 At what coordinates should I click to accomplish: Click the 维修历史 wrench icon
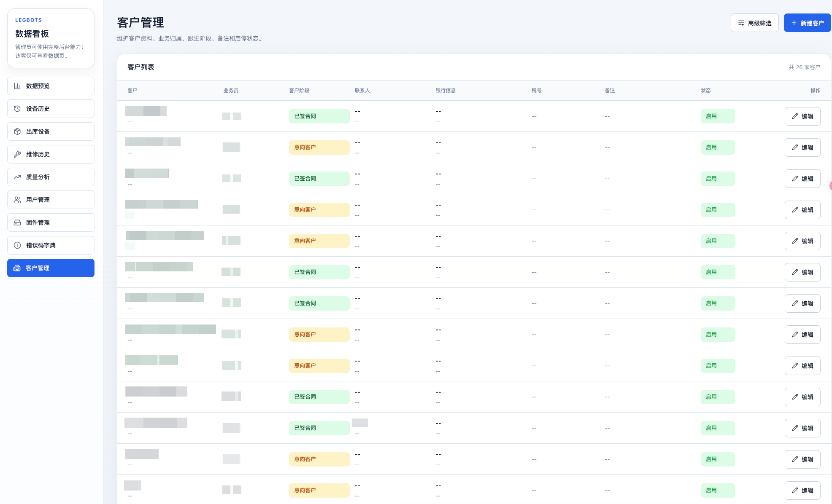click(x=17, y=154)
